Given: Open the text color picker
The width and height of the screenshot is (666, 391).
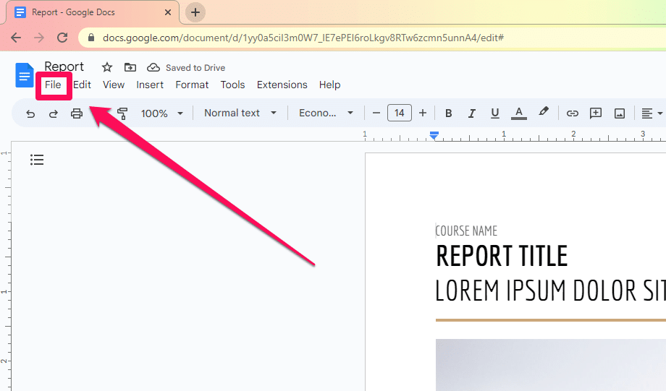Looking at the screenshot, I should pos(518,113).
